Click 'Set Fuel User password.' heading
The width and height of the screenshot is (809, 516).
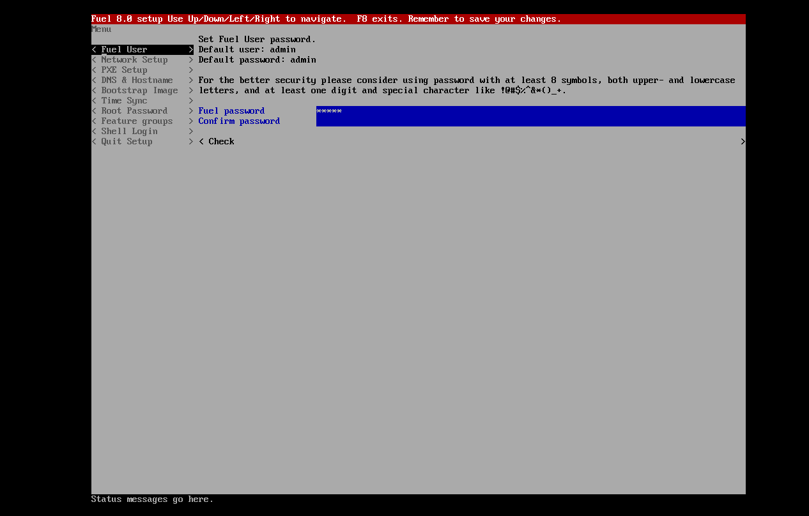tap(257, 40)
